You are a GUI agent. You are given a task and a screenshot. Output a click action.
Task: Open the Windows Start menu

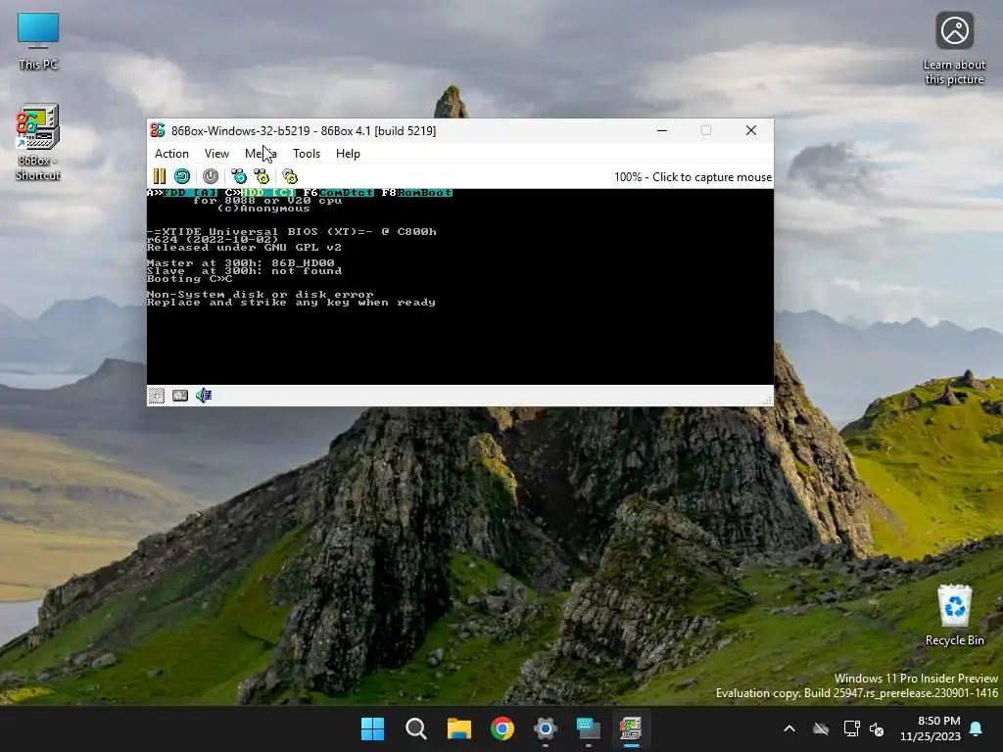(x=372, y=728)
